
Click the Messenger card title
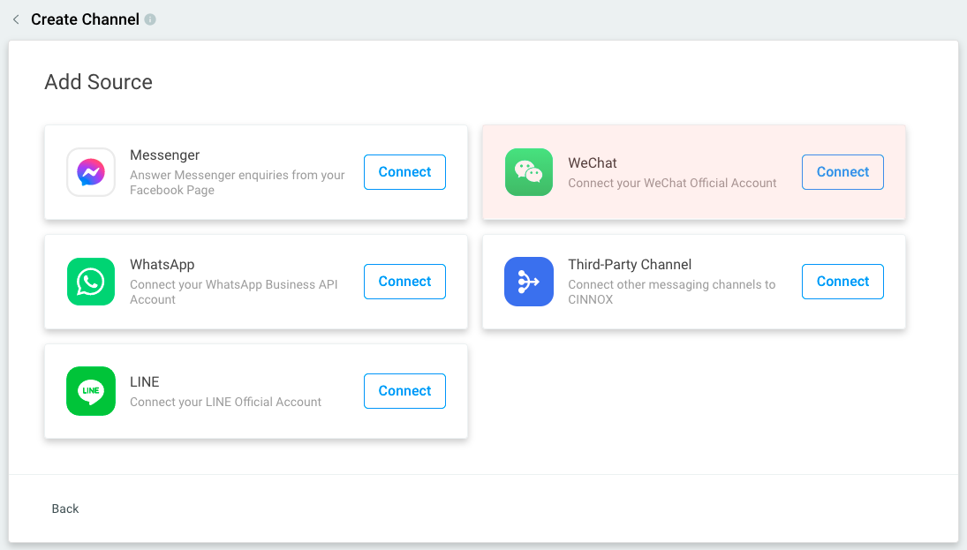pos(164,154)
